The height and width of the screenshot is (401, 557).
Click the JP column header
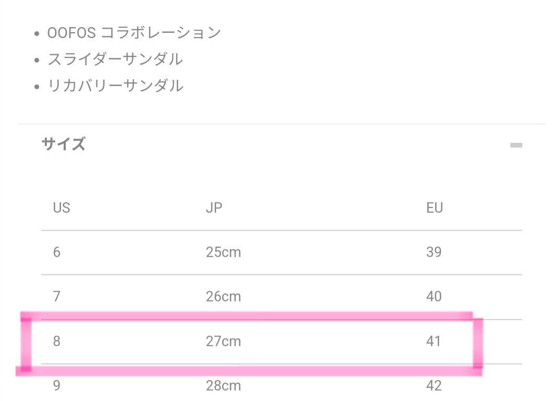[214, 208]
